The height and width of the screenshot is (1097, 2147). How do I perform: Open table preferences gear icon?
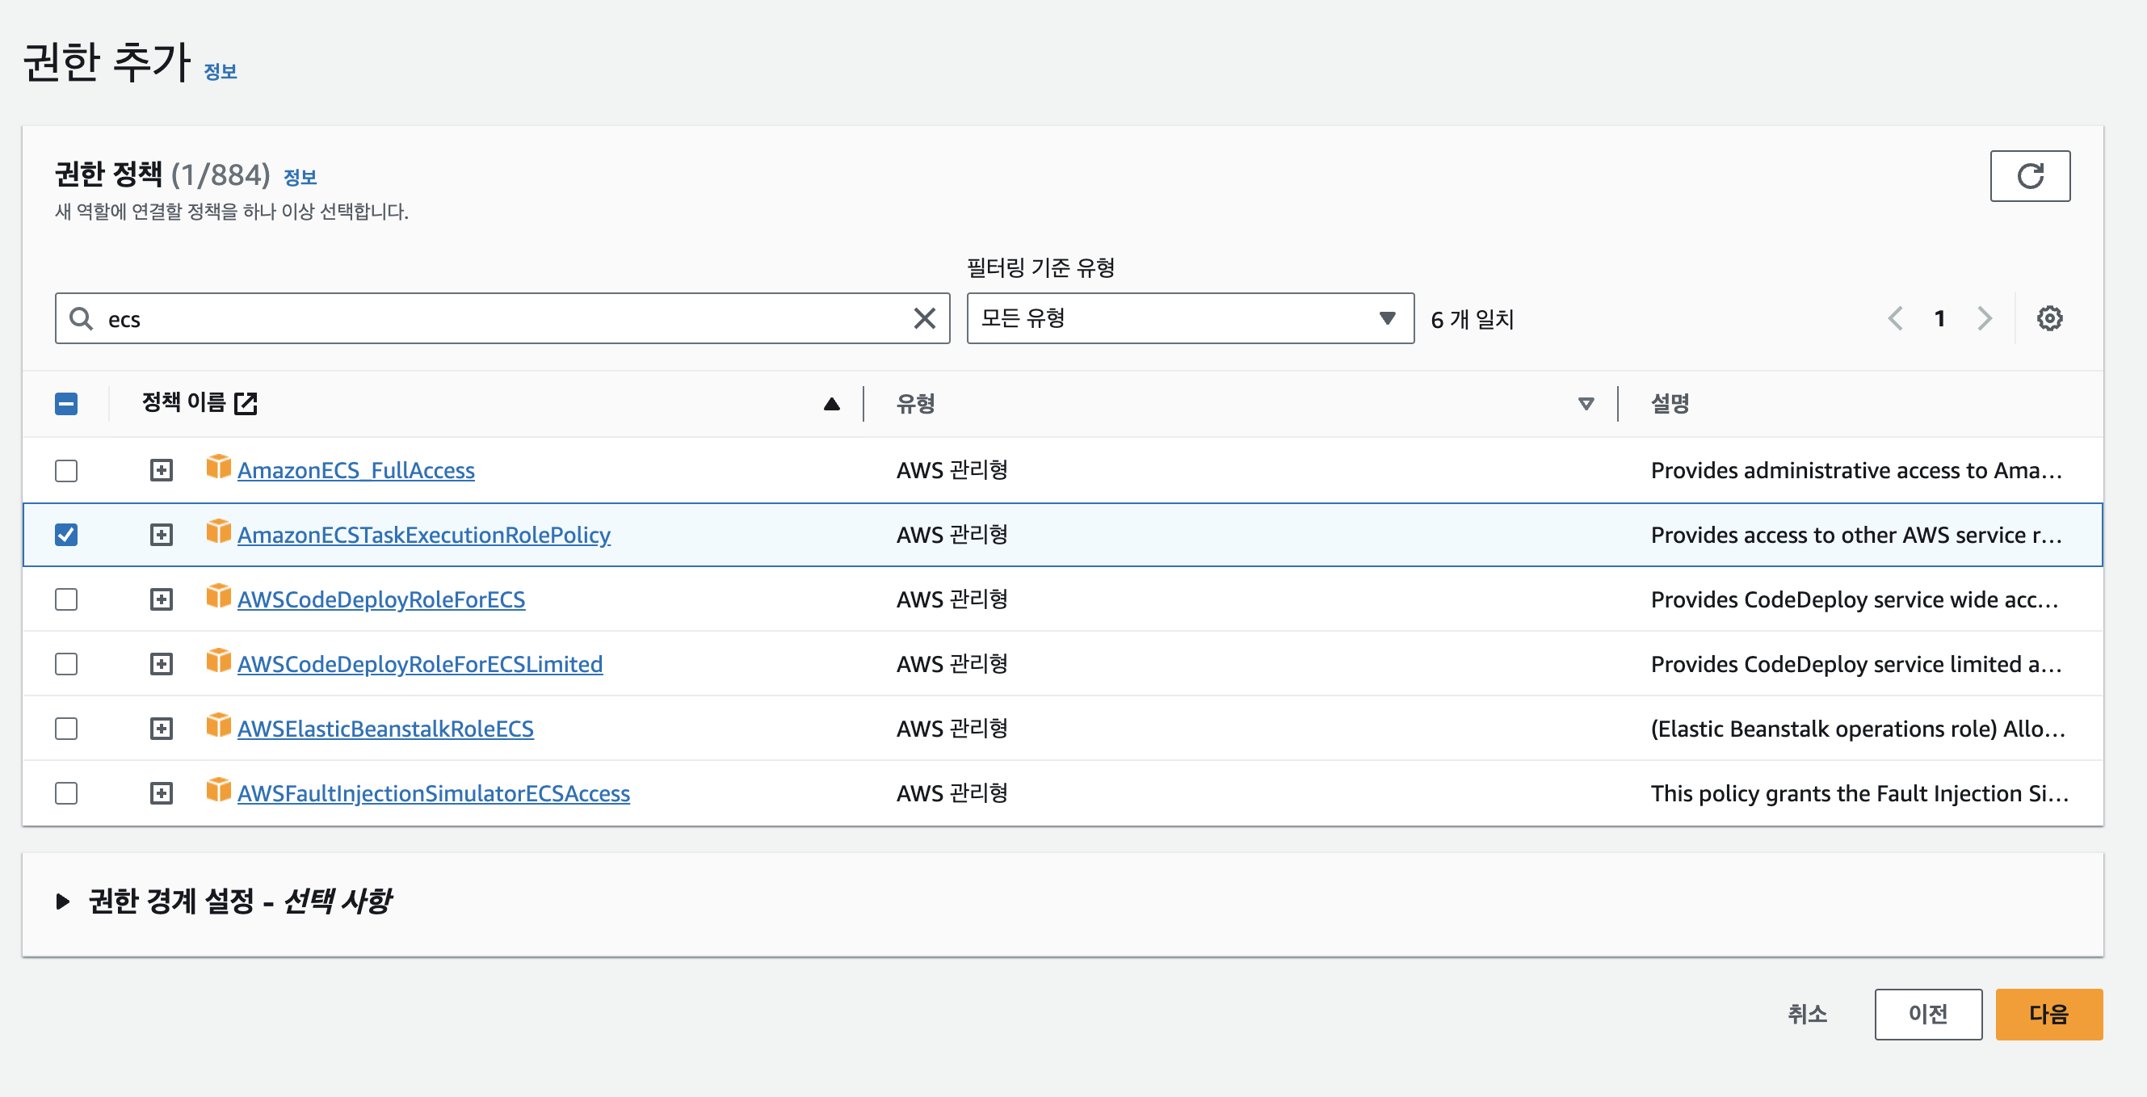(2048, 318)
